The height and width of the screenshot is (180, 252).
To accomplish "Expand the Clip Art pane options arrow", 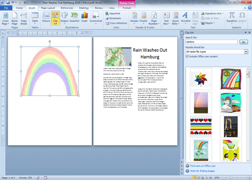I will [x=246, y=32].
